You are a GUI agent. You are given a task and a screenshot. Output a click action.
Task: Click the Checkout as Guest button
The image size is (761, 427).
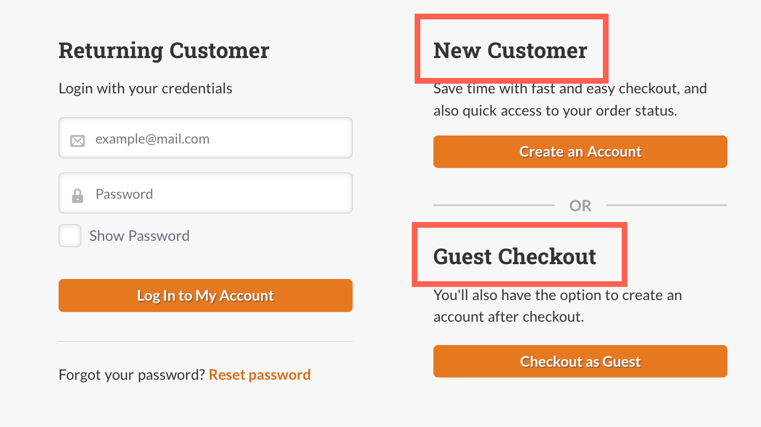[x=580, y=361]
